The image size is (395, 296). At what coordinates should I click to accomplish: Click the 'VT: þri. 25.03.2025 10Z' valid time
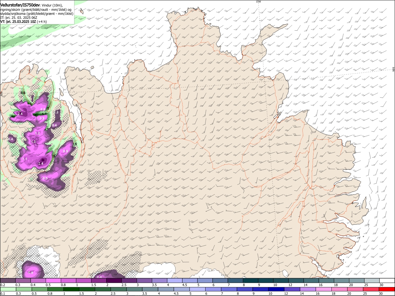(x=18, y=22)
